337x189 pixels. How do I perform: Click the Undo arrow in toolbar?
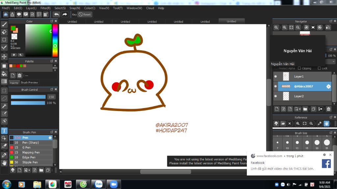57,14
